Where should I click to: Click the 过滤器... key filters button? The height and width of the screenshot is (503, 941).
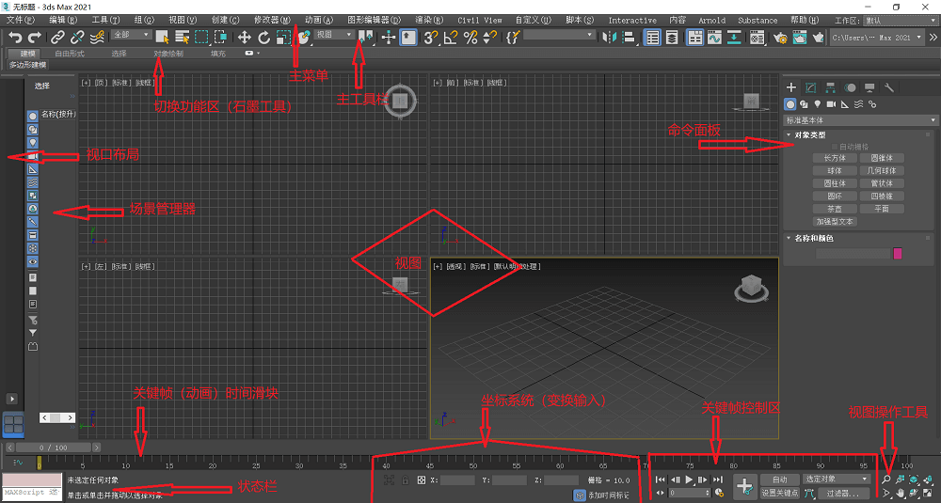point(844,494)
